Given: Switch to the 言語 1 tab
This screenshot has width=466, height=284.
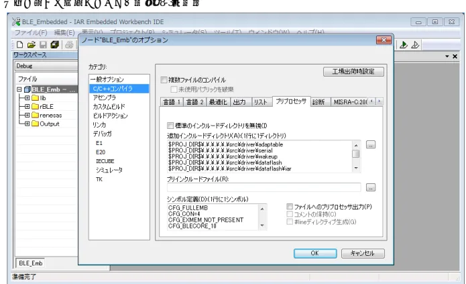Looking at the screenshot, I should pyautogui.click(x=172, y=102).
